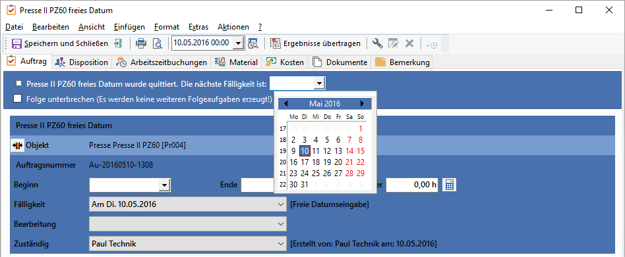Switch to the Dokumente tab

pyautogui.click(x=340, y=62)
